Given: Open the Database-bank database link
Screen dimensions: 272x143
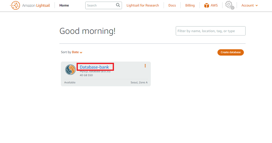Looking at the screenshot, I should 94,67.
